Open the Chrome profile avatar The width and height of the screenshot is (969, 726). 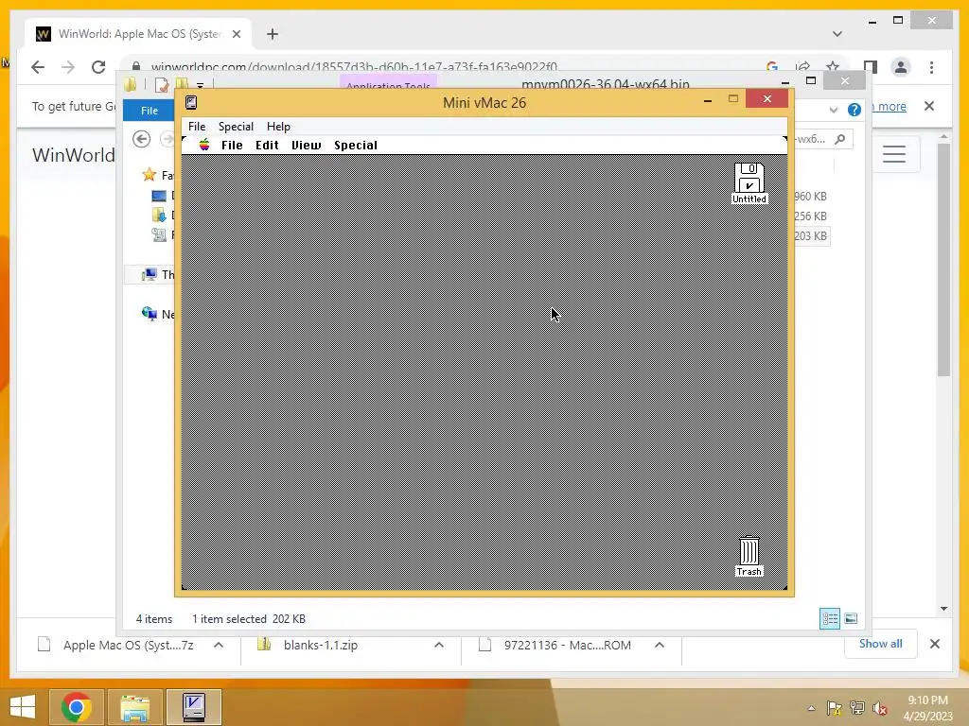pos(901,67)
